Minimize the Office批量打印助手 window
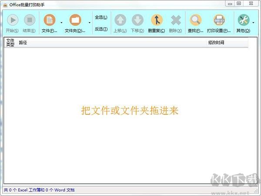261x196 pixels. [230, 3]
